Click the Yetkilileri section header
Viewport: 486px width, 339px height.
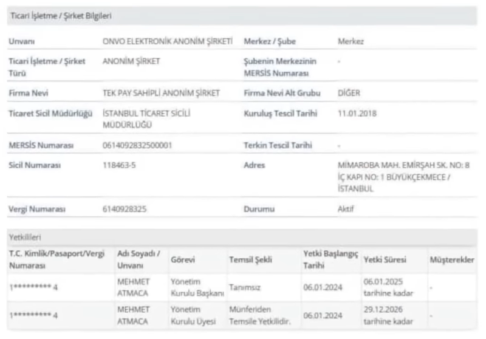24,236
